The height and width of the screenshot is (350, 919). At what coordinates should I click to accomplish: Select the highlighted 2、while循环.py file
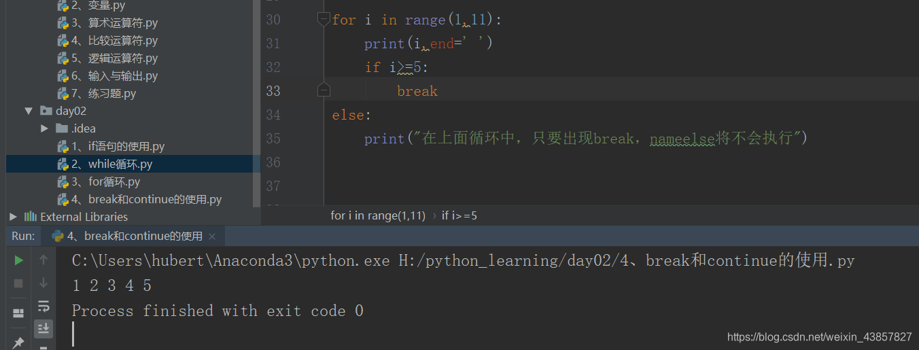111,164
